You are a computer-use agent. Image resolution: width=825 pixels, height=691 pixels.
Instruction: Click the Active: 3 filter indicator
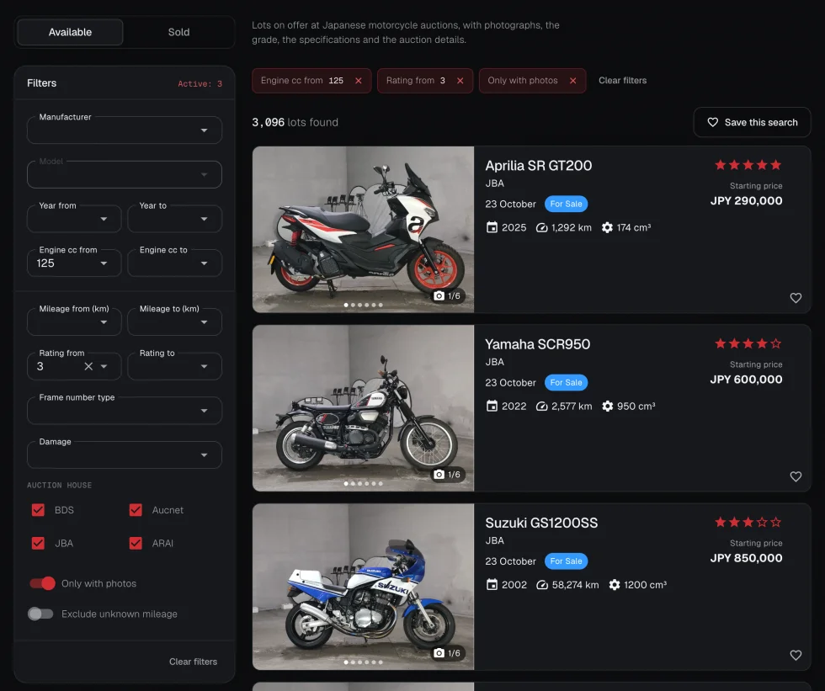pos(200,83)
